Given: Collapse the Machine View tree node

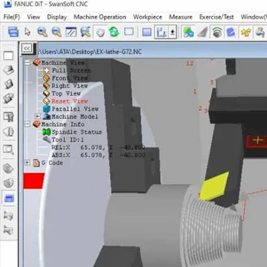Looking at the screenshot, I should [27, 63].
